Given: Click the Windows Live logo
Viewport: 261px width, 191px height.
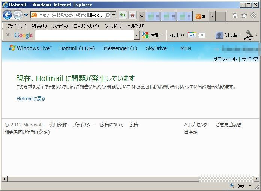Looking at the screenshot, I should (x=30, y=48).
